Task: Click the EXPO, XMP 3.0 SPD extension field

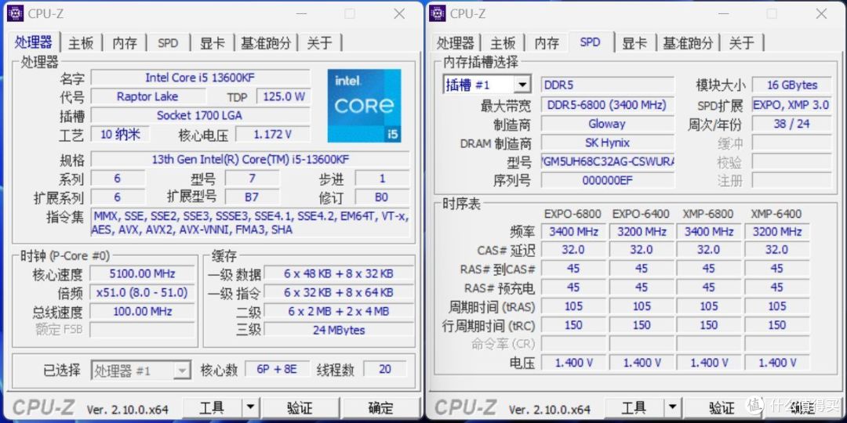Action: point(791,105)
